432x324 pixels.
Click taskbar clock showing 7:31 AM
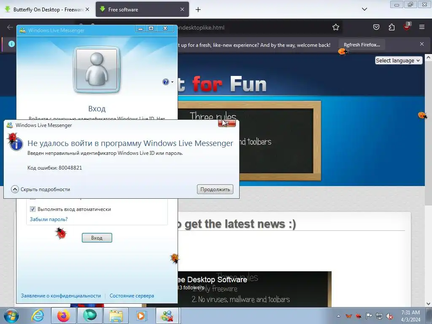[410, 316]
